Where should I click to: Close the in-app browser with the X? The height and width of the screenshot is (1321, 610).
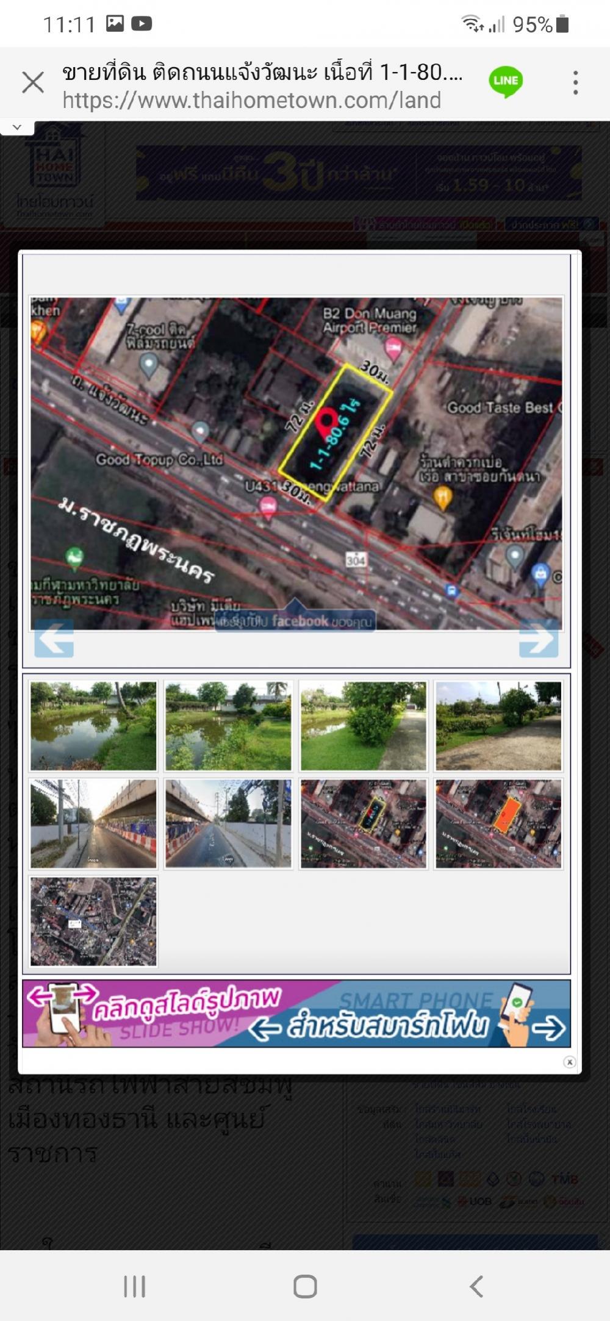click(x=33, y=82)
